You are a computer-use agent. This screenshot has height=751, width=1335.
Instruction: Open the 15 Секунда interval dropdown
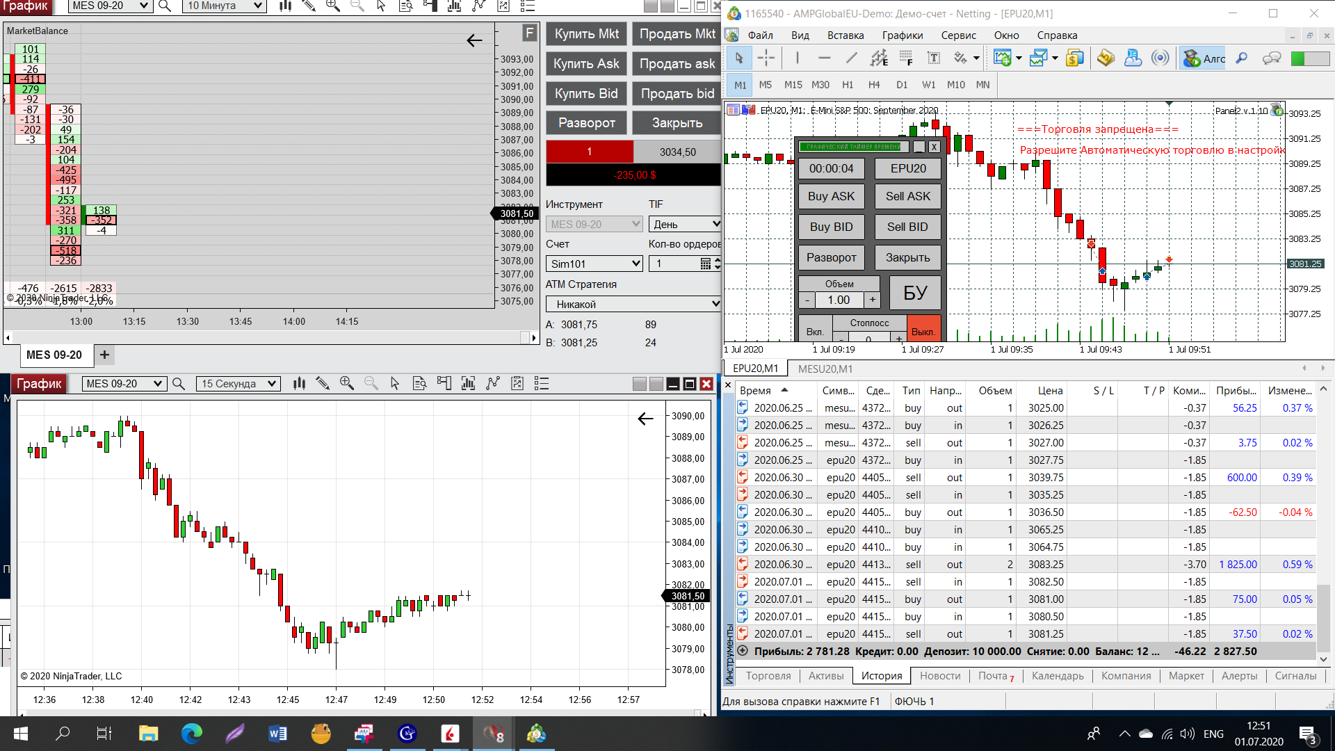point(238,383)
